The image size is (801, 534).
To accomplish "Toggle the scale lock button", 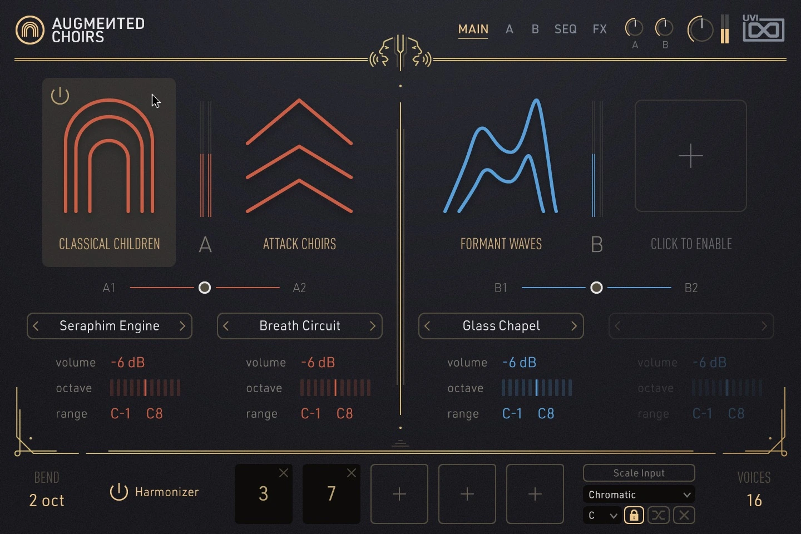I will 634,515.
